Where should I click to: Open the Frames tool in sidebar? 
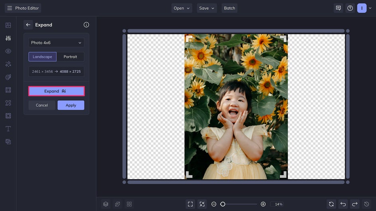pyautogui.click(x=8, y=90)
